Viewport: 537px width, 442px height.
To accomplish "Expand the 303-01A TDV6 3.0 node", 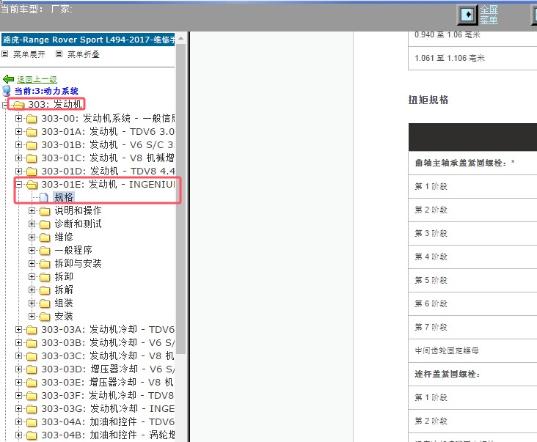I will (x=18, y=132).
